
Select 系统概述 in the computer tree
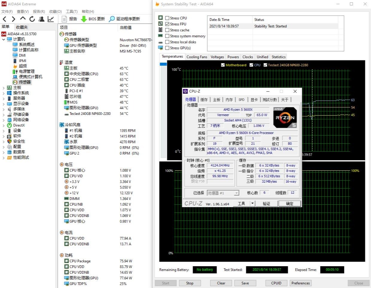[27, 44]
